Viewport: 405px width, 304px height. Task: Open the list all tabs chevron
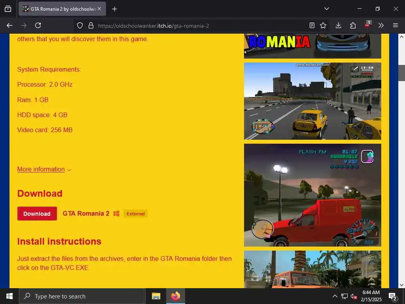pos(326,9)
